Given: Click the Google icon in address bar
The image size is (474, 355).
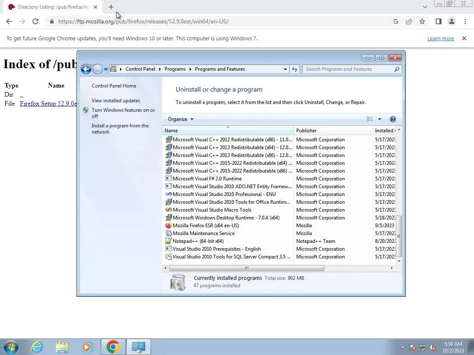Looking at the screenshot, I should (396, 21).
